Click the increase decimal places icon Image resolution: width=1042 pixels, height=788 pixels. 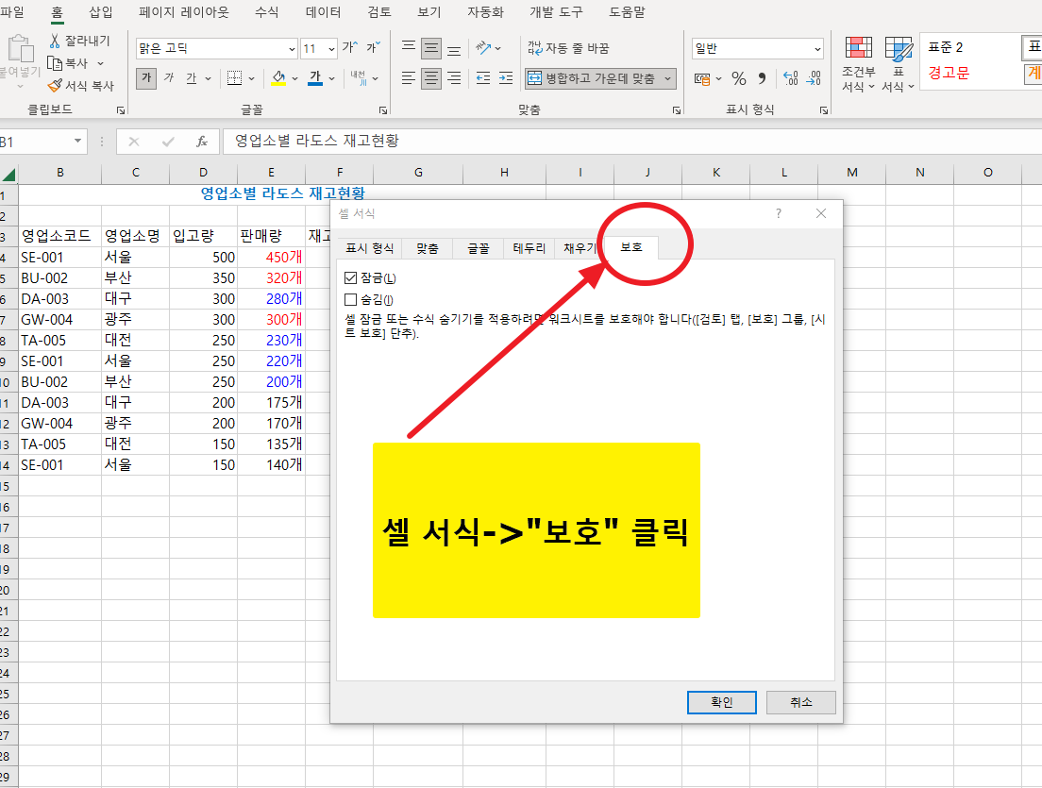click(x=790, y=78)
